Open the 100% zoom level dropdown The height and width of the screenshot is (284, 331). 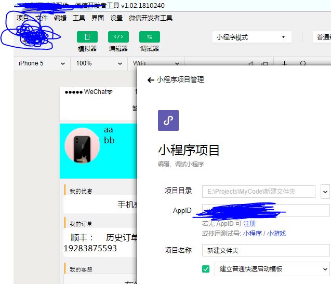(x=99, y=63)
